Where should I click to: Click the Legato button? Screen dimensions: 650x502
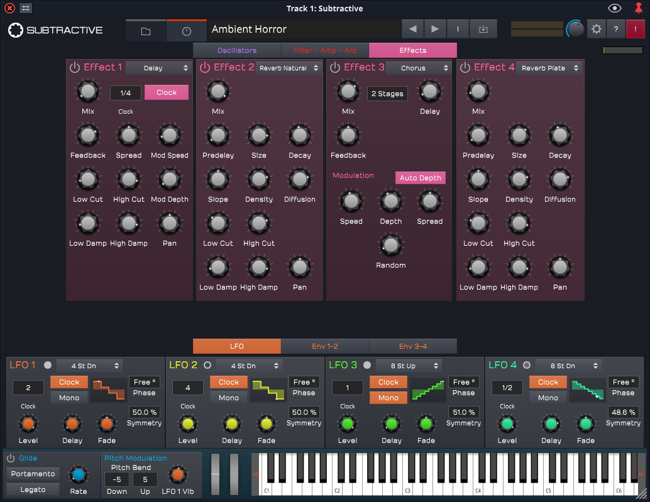coord(33,489)
